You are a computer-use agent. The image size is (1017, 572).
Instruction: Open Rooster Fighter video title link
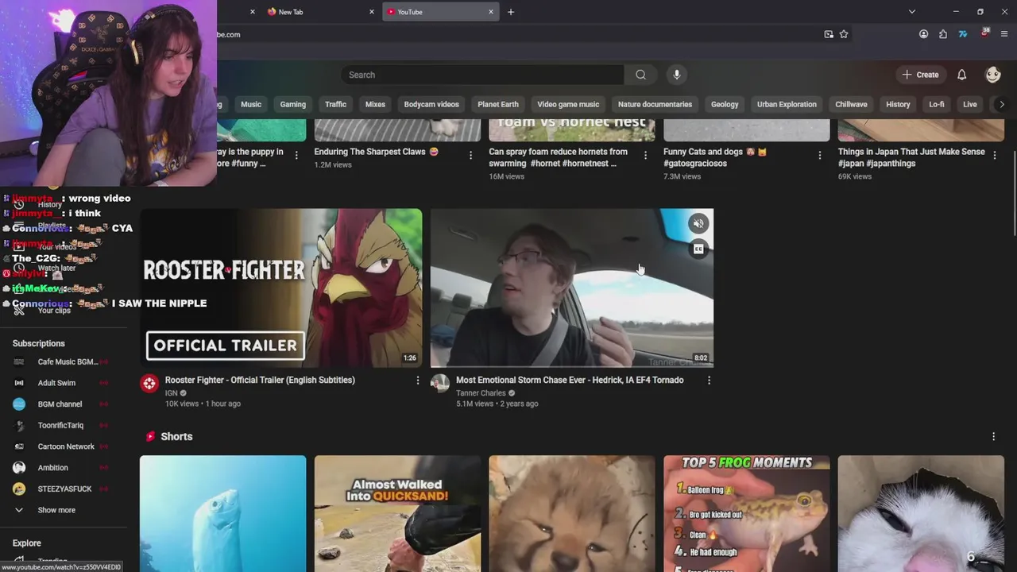coord(260,380)
